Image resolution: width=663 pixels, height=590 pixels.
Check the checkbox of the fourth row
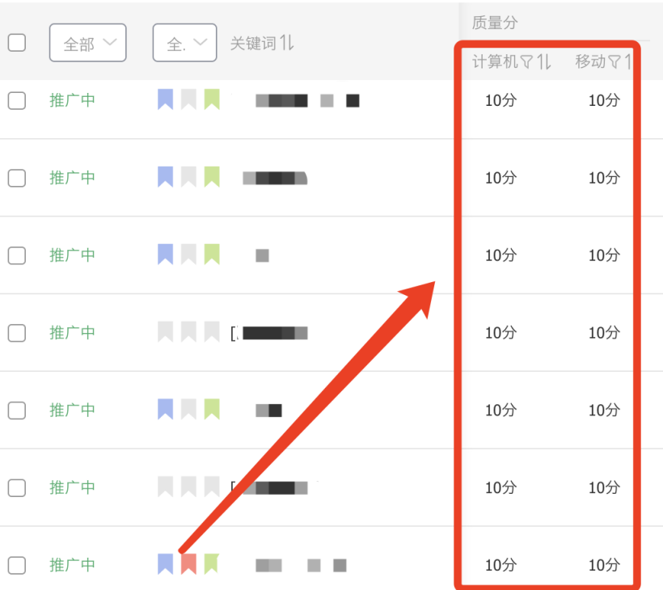click(17, 331)
